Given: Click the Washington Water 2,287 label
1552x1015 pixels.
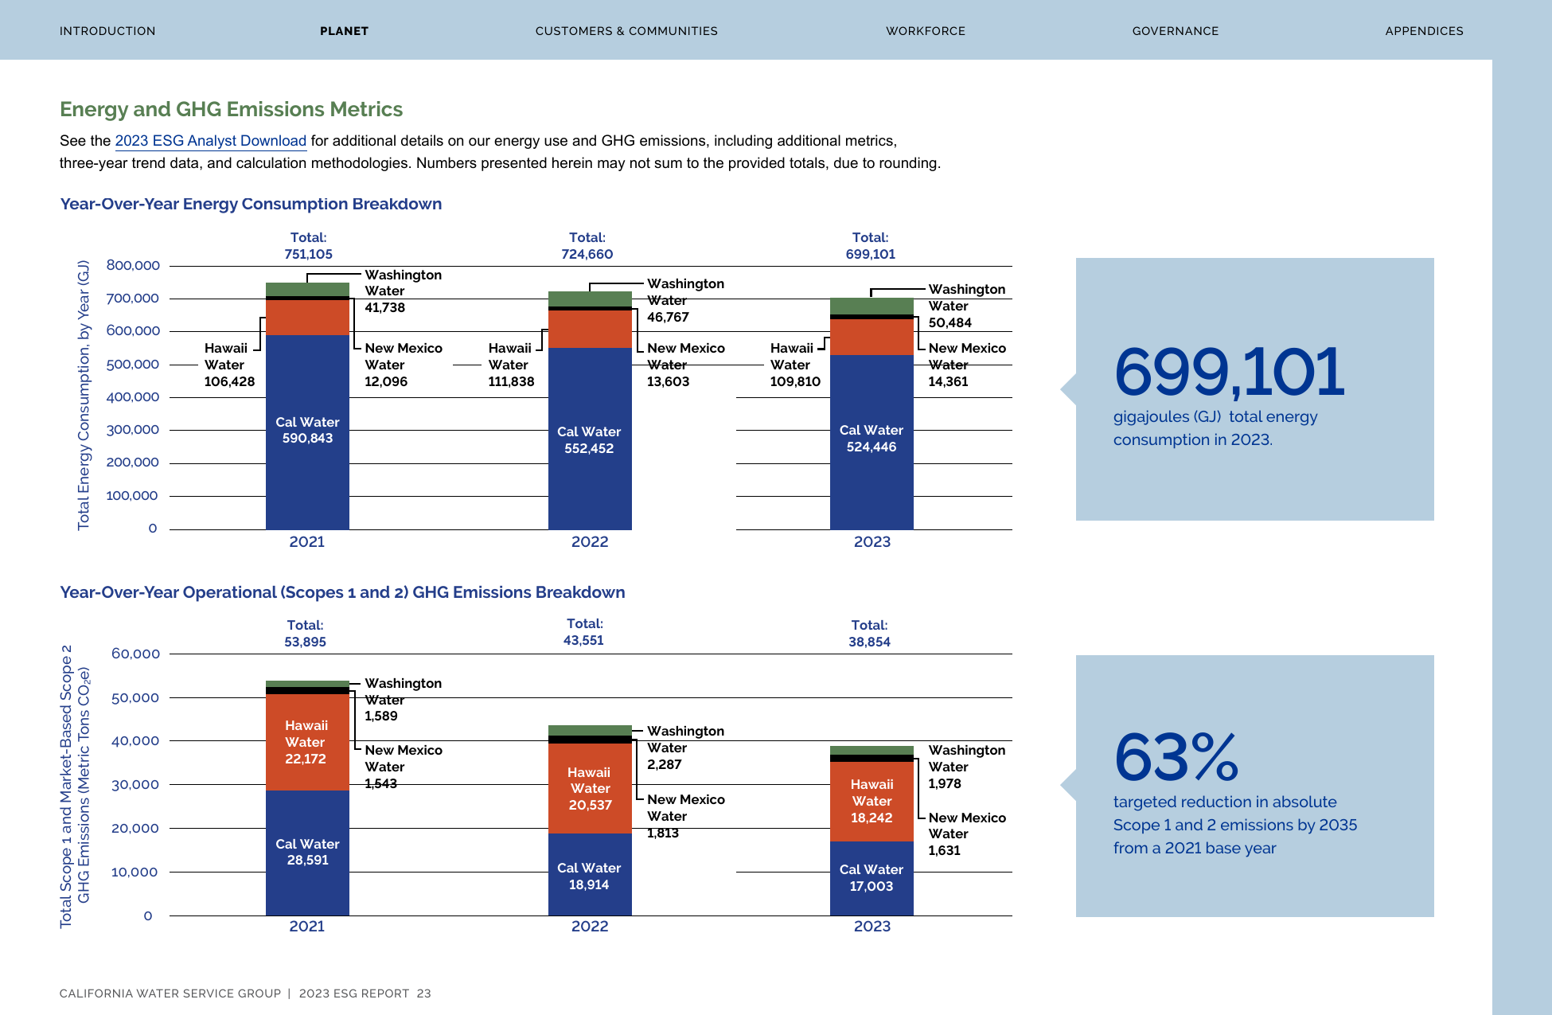Looking at the screenshot, I should point(685,748).
